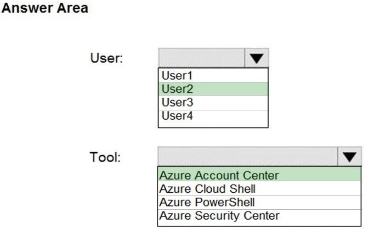Image resolution: width=374 pixels, height=240 pixels.
Task: Click the empty User combo box field
Action: tap(201, 58)
